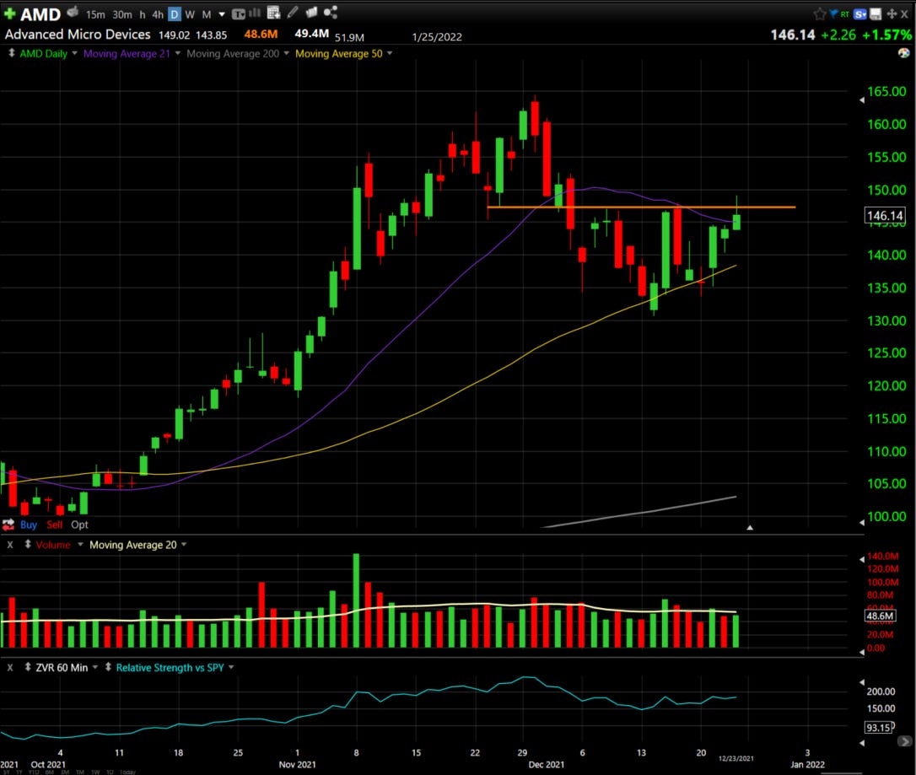This screenshot has height=775, width=916.
Task: Select the 30m timeframe
Action: pyautogui.click(x=122, y=14)
